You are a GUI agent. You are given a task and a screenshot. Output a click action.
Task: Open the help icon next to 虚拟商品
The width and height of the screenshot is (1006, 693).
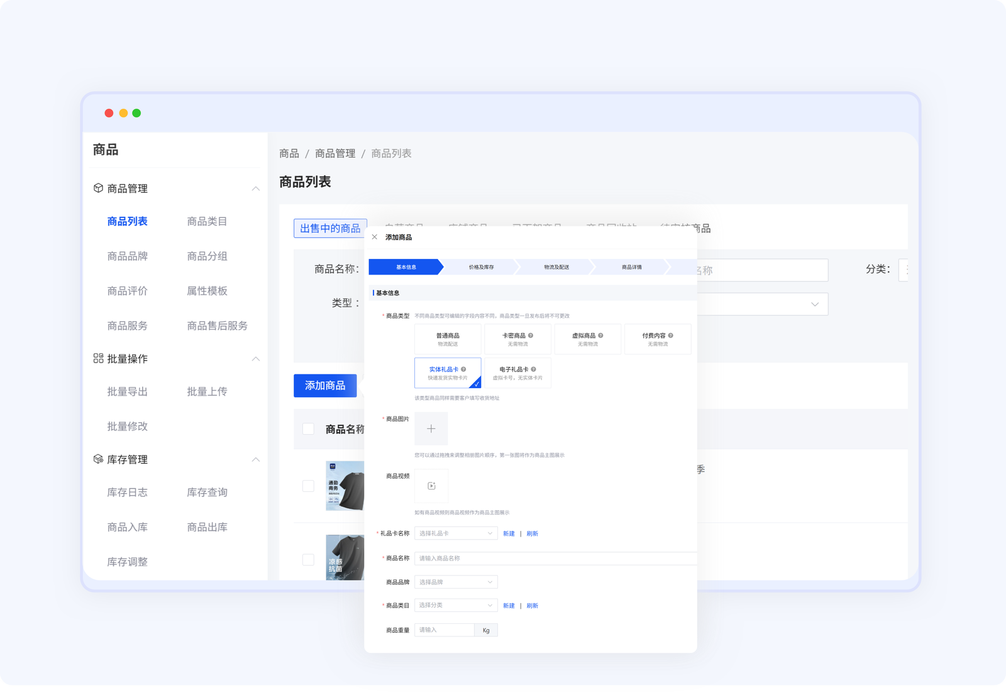tap(601, 336)
